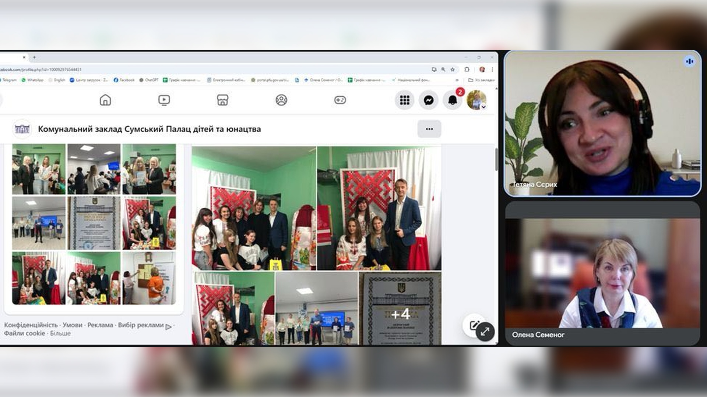
Task: Open the Facebook bookmark in bookmarks bar
Action: coord(124,80)
